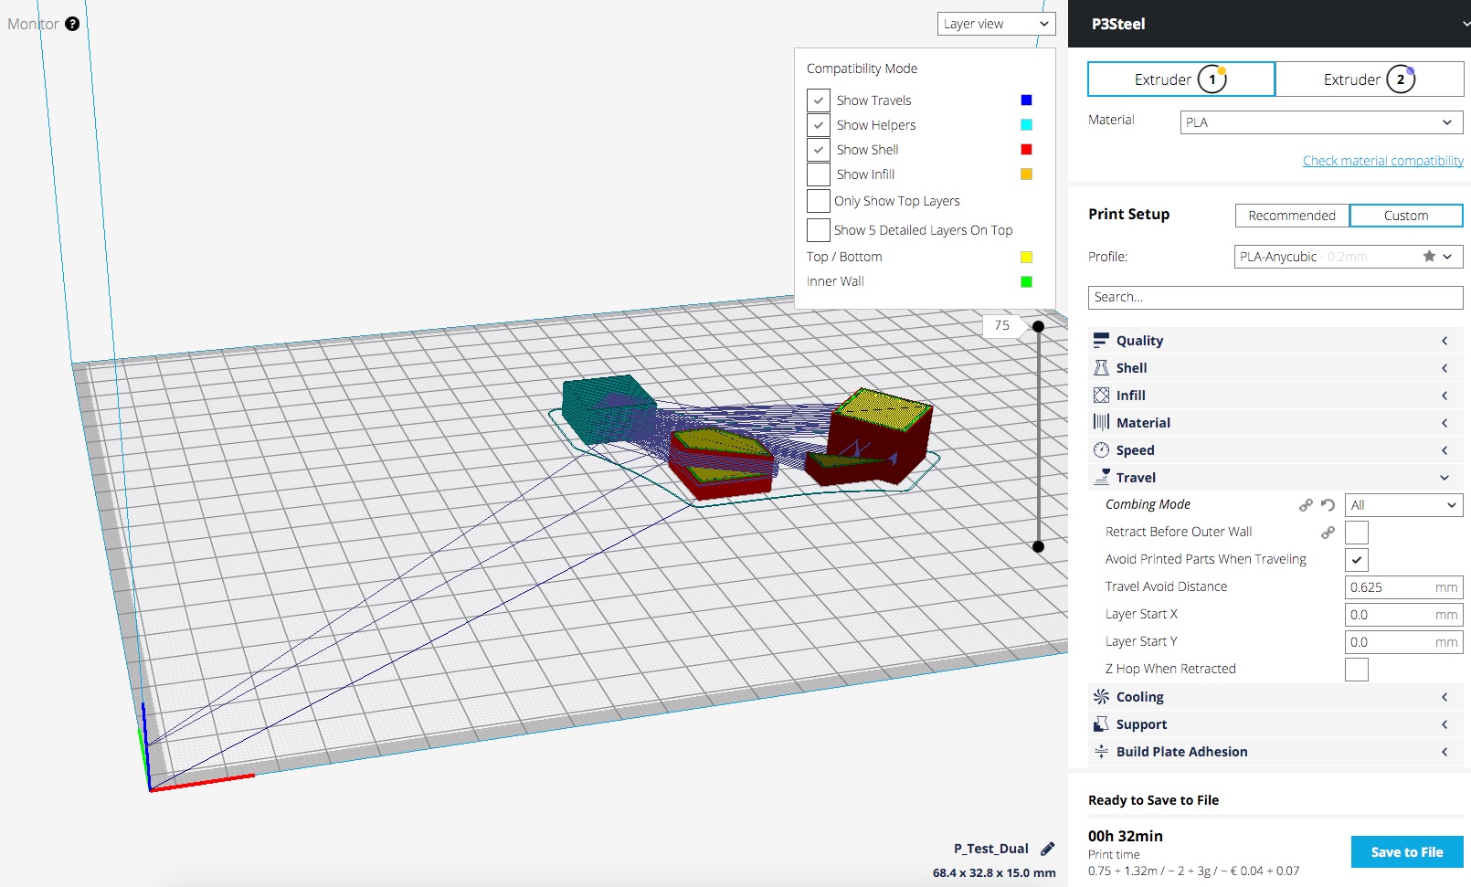Expand the Shell settings section
The image size is (1471, 887).
pos(1275,367)
